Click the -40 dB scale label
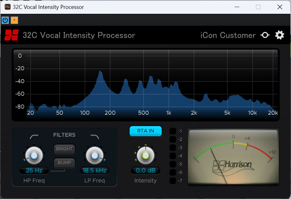The height and width of the screenshot is (199, 291). pos(20,81)
